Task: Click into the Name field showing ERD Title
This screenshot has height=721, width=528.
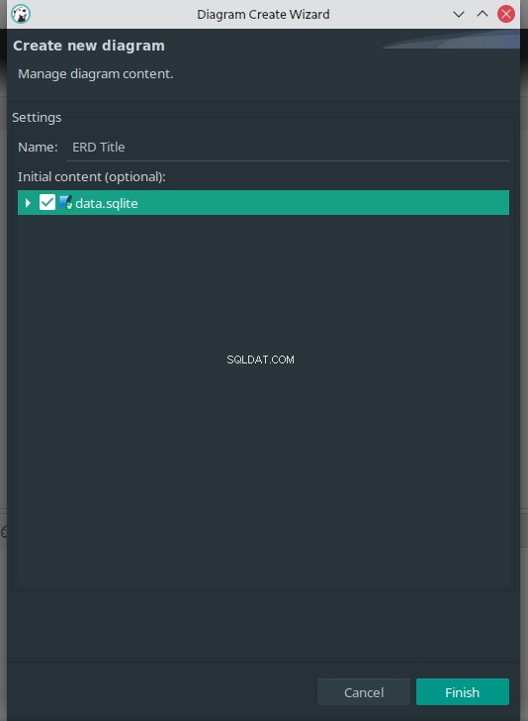Action: [x=288, y=148]
